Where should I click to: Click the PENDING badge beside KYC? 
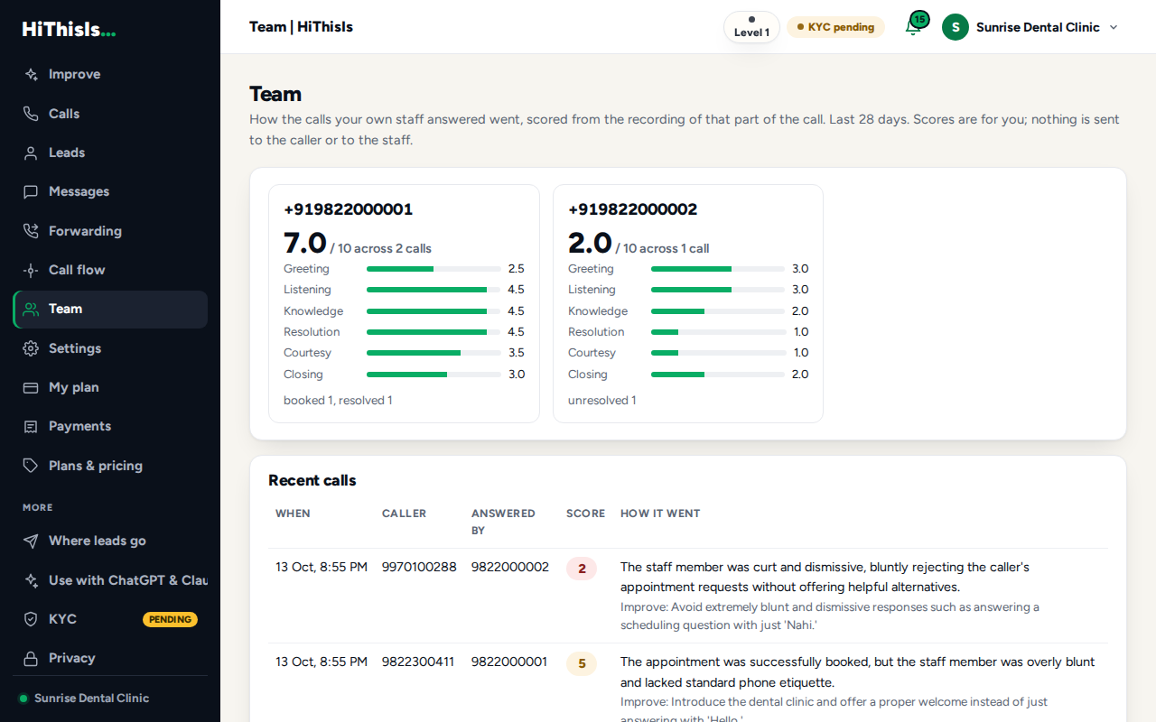170,619
